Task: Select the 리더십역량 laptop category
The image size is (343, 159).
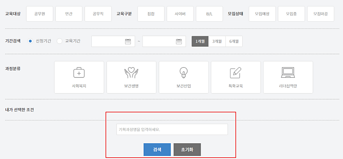Action: [288, 77]
